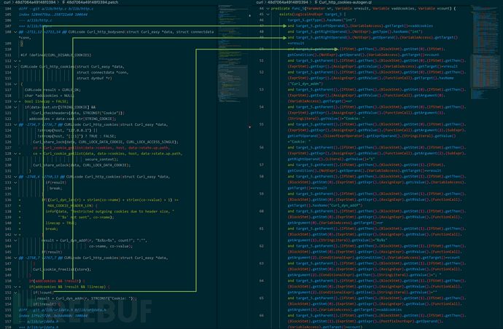The image size is (503, 329).
Task: Click 'getArgument(3).(VariableAccess).getTarget()=vaddcookies' text
Action: coord(345,309)
